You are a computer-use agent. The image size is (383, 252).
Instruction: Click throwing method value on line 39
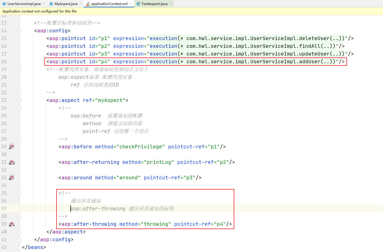(x=156, y=224)
